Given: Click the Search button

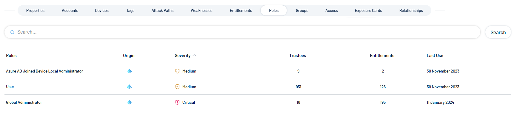Looking at the screenshot, I should (x=498, y=32).
